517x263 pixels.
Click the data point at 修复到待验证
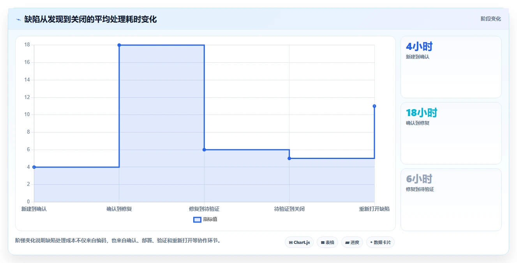point(204,150)
